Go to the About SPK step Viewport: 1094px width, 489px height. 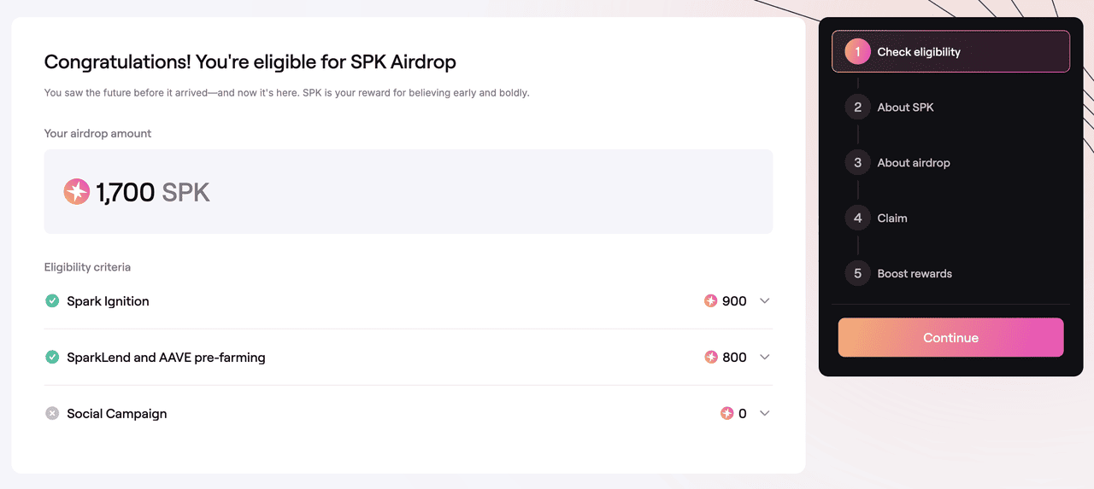905,108
